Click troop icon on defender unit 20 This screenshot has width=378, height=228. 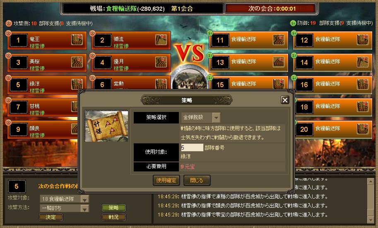pos(363,129)
